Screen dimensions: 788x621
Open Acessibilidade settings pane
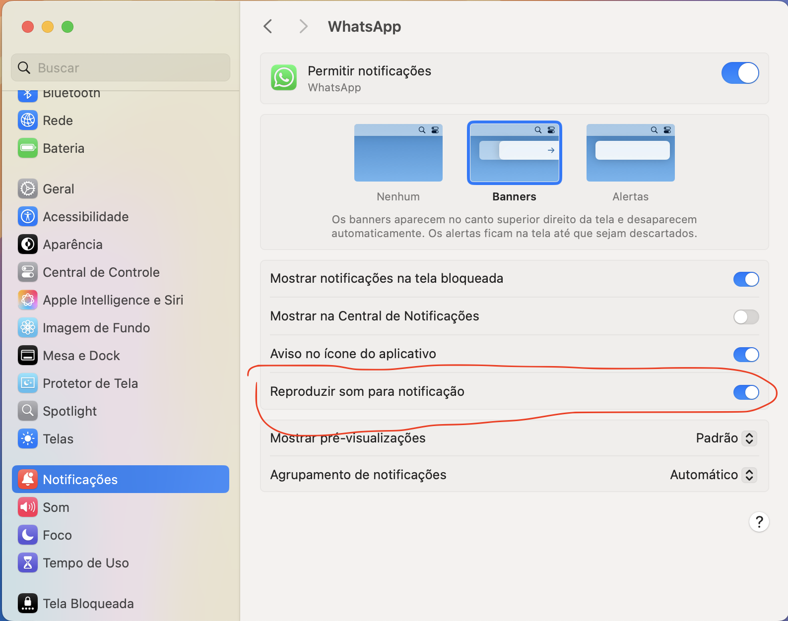pyautogui.click(x=121, y=216)
